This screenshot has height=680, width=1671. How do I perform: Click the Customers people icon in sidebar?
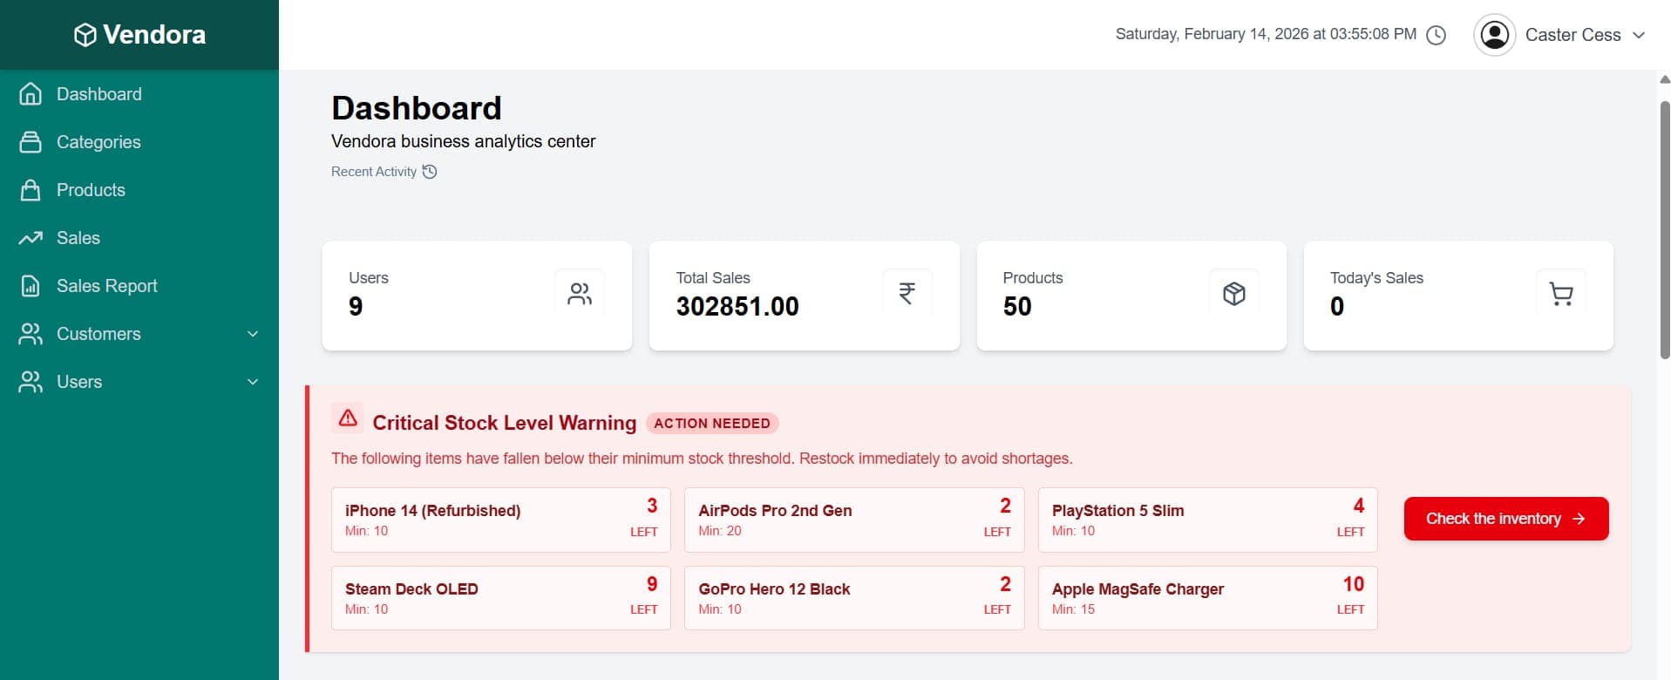pyautogui.click(x=31, y=334)
